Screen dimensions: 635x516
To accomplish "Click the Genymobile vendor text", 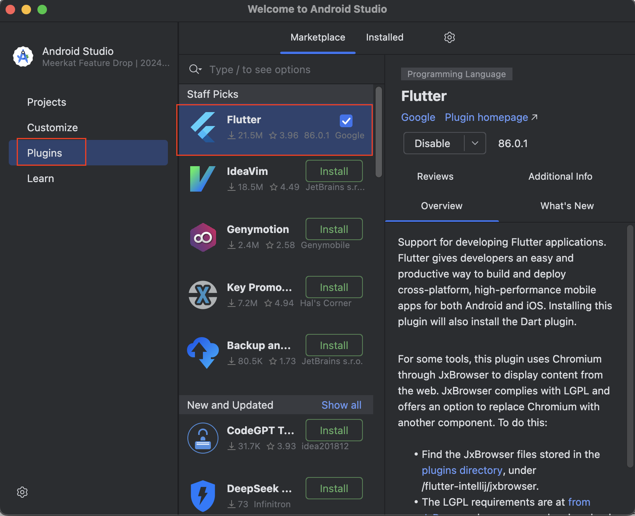I will coord(325,245).
